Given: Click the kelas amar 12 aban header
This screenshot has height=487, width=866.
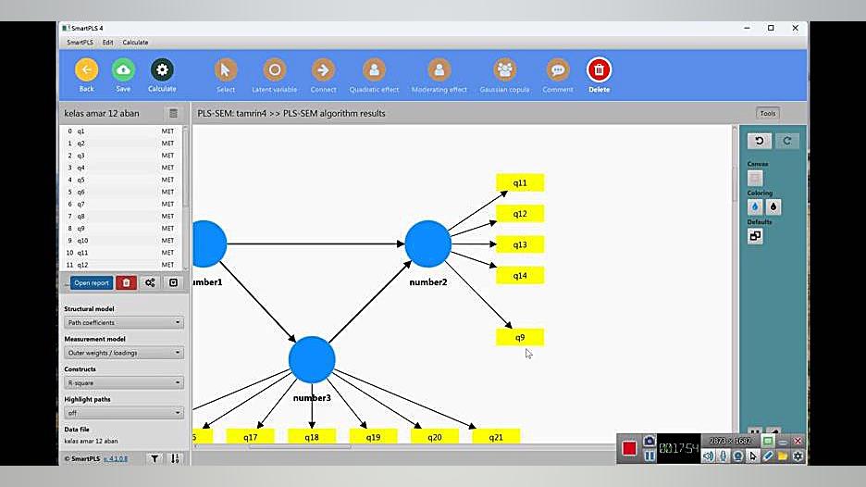Looking at the screenshot, I should pyautogui.click(x=102, y=113).
